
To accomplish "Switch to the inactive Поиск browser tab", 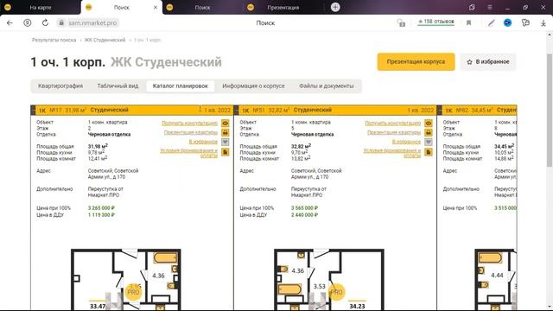I will click(x=202, y=7).
